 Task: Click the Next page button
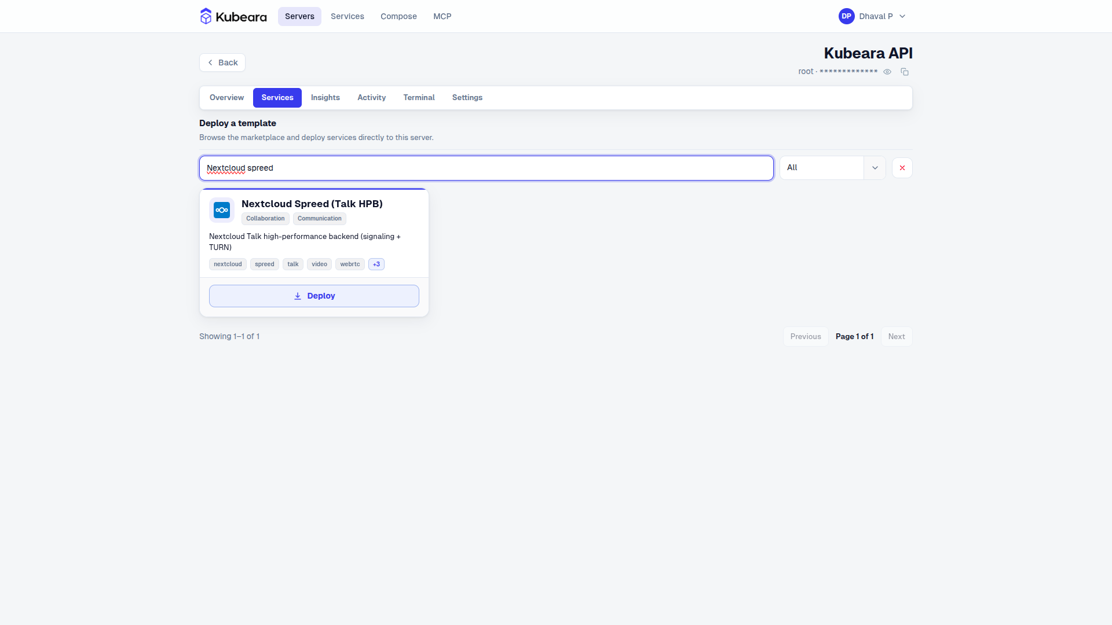pos(897,337)
